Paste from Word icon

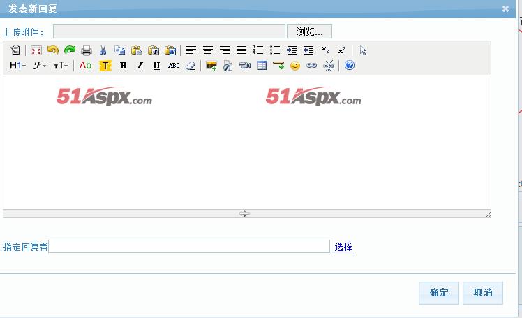(170, 50)
